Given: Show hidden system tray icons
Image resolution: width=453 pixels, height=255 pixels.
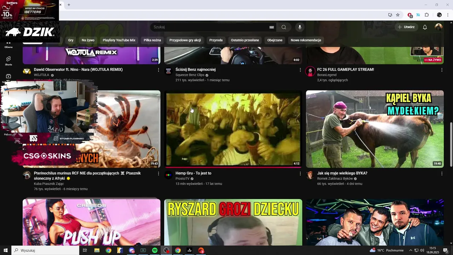Looking at the screenshot, I should (411, 250).
